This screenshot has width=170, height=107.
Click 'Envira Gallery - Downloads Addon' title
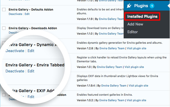[33, 28]
